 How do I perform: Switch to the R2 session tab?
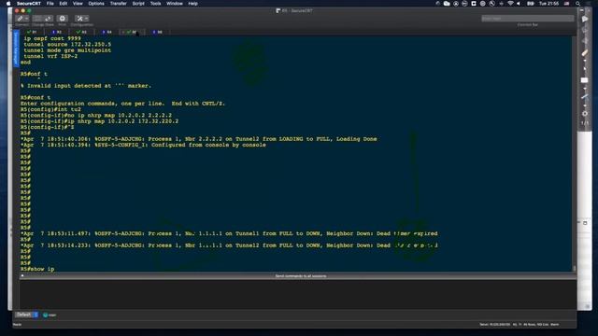tap(57, 32)
